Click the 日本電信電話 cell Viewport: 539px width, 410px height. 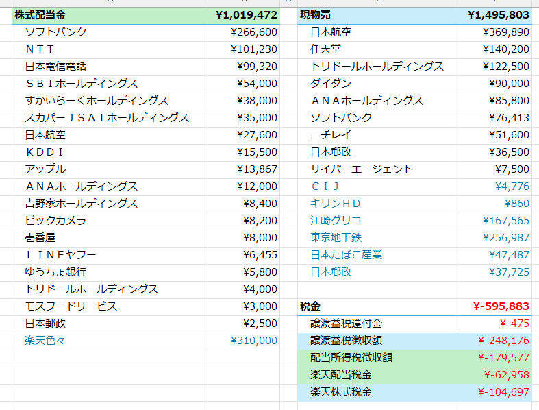[x=55, y=67]
